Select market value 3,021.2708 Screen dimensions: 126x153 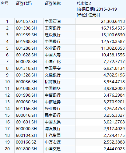[x=100, y=122]
